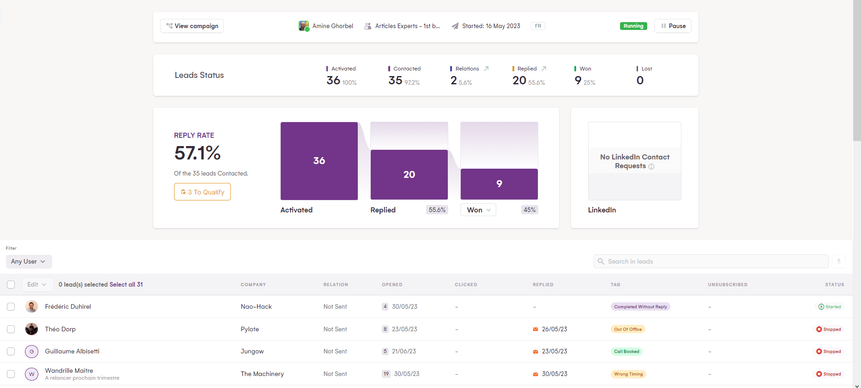Open the Won stage dropdown

[478, 210]
